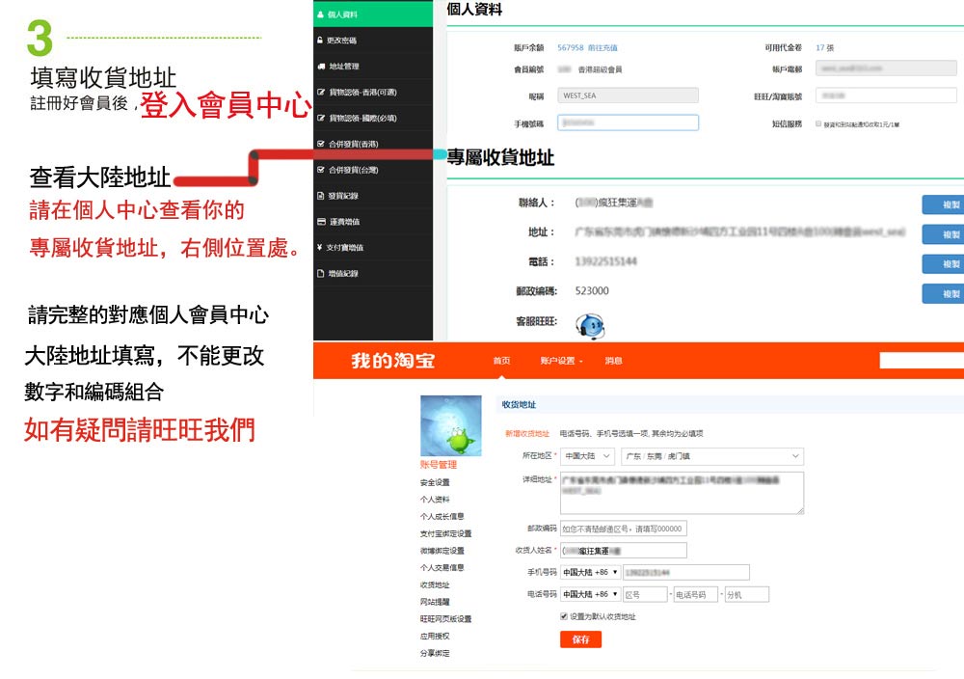This screenshot has height=679, width=964.
Task: Click the ¥ icon beside 支付寶增值
Action: 320,248
